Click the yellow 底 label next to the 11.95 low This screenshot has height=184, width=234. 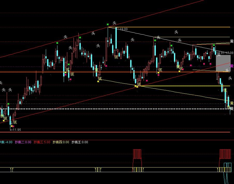15,122
